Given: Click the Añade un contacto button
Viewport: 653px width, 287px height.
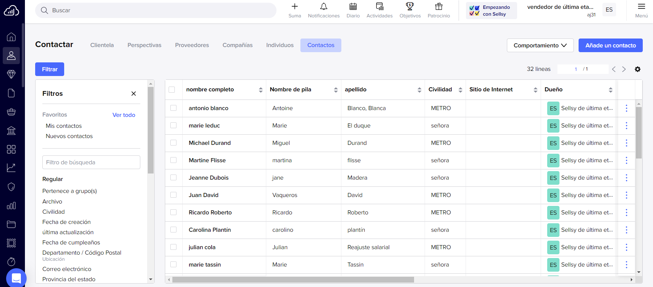Looking at the screenshot, I should (x=610, y=45).
